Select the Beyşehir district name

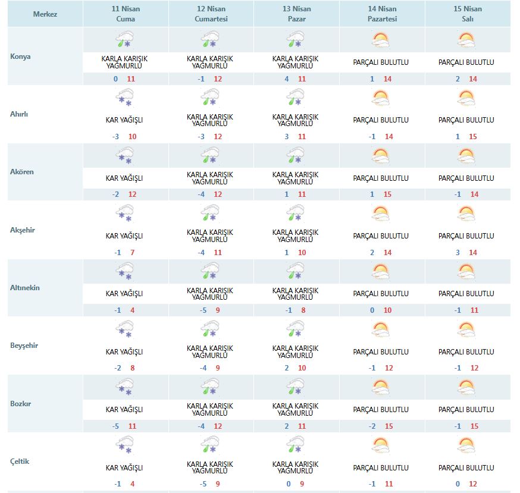[x=24, y=346]
